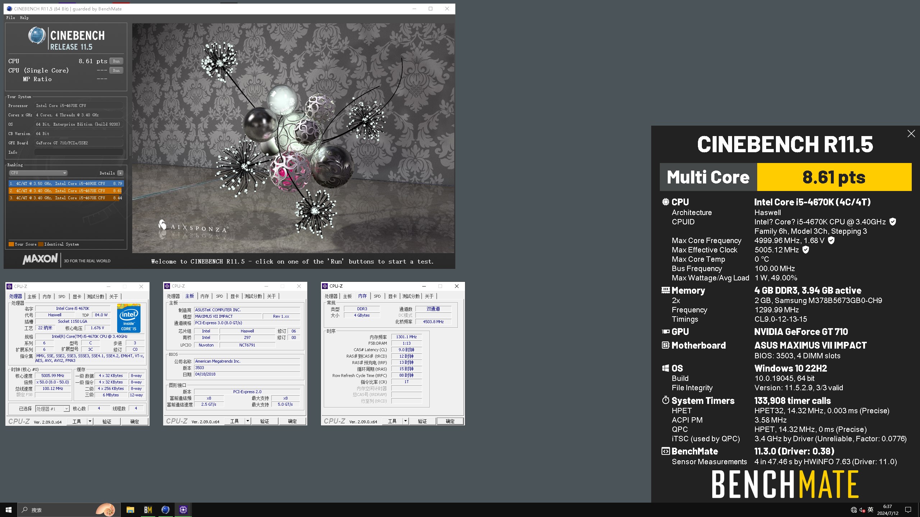Click the stopwatch icon beside System Timers

click(x=666, y=400)
